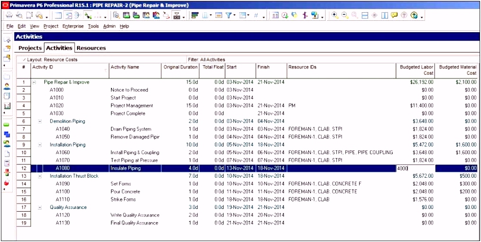Viewport: 481px width, 242px height.
Task: Sort by Activity ID column header
Action: [70, 70]
